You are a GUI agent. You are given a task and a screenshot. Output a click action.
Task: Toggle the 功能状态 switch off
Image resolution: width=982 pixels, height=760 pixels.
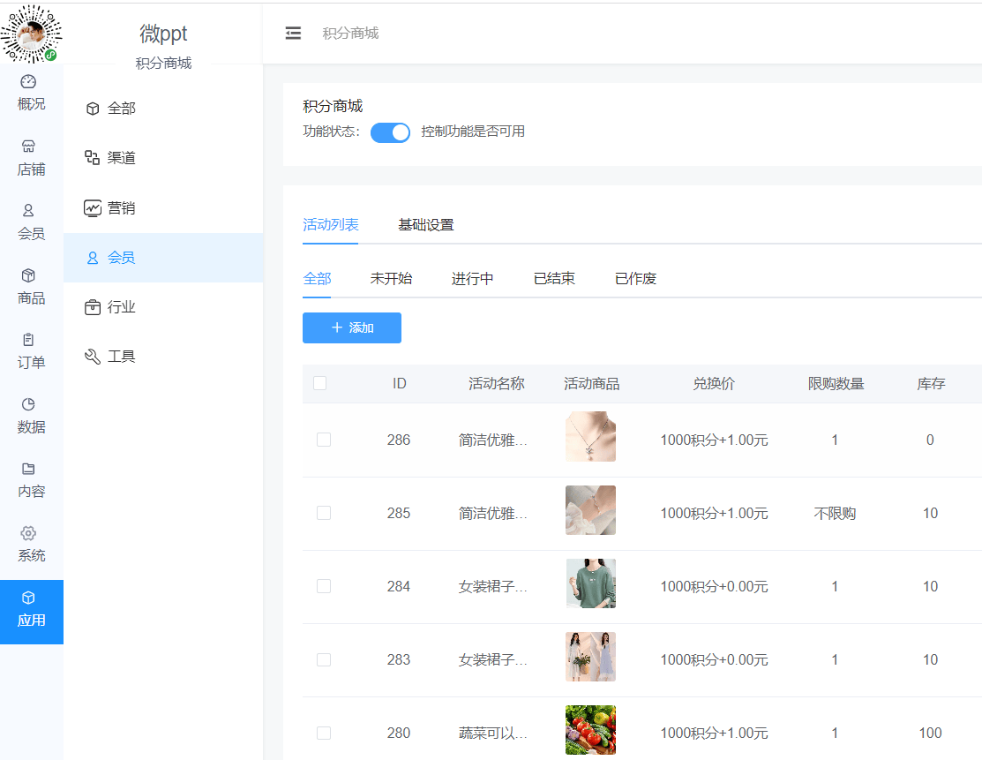click(390, 132)
